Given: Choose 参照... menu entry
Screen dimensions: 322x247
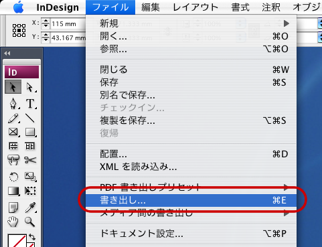Looking at the screenshot, I should [191, 49].
